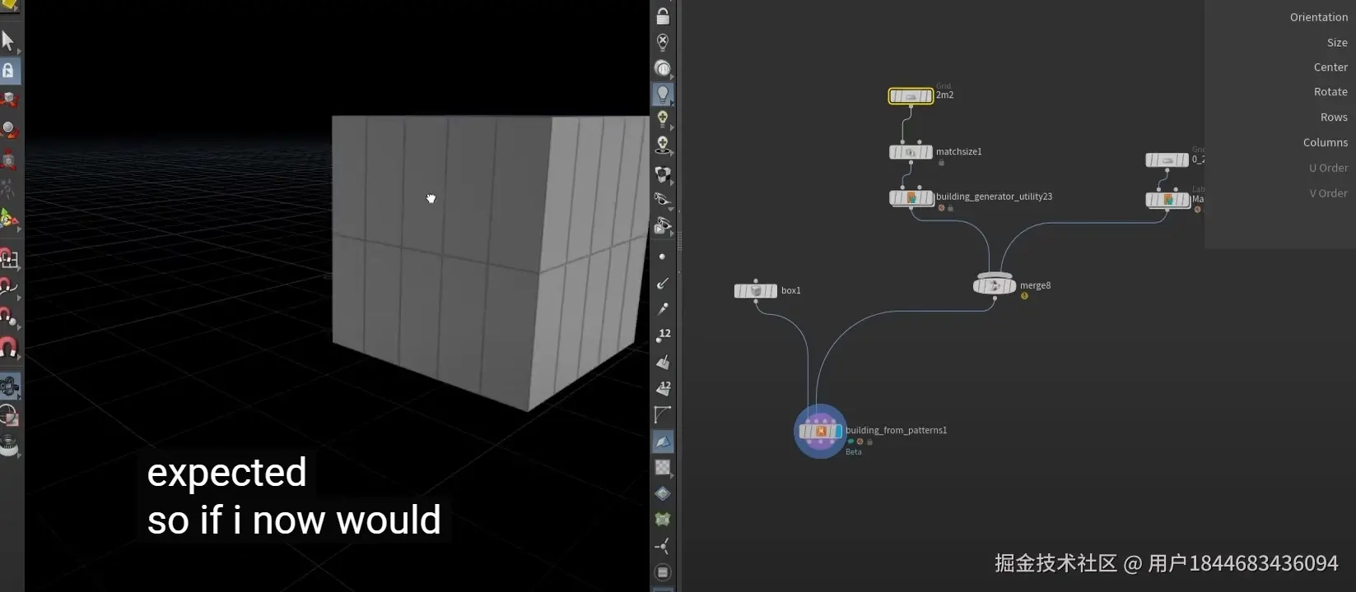Enable primitive snapping curve magnet icon

8,288
